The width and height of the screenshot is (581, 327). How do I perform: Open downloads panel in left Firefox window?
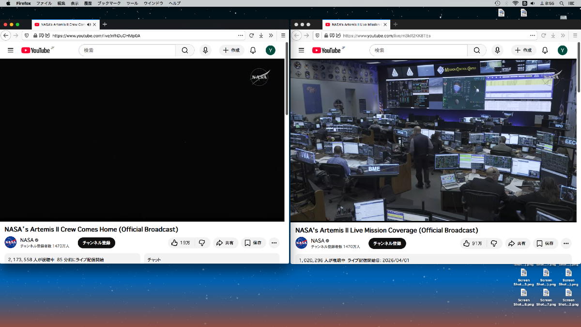(x=261, y=35)
